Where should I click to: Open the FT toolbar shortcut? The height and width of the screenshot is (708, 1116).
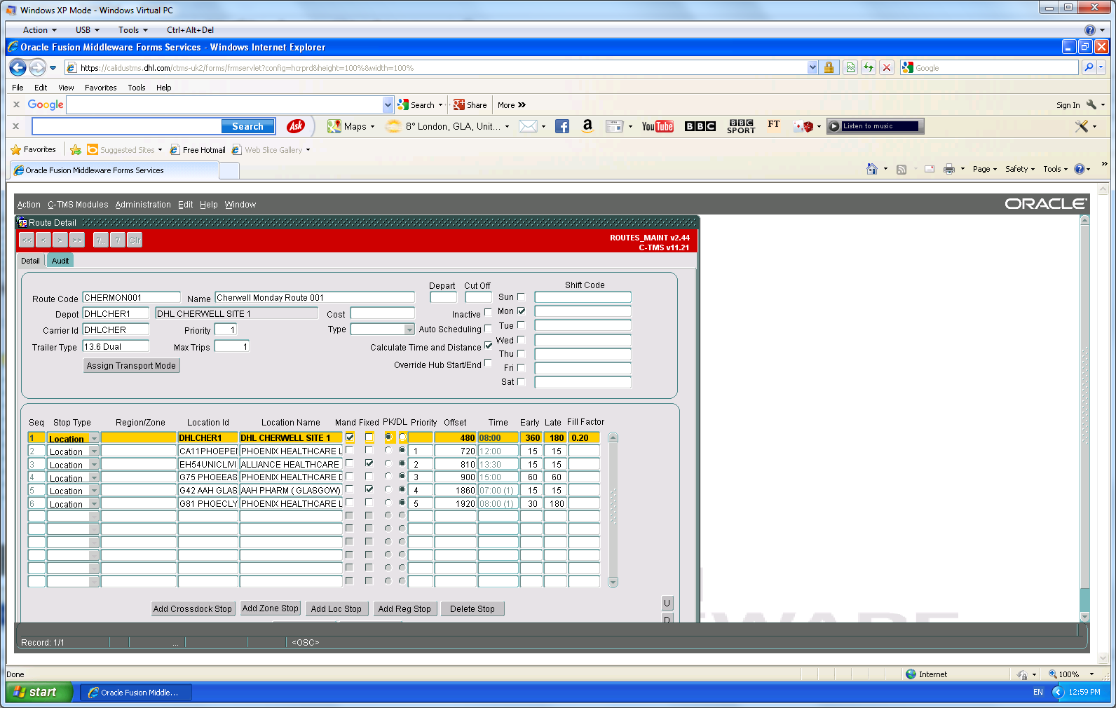774,125
